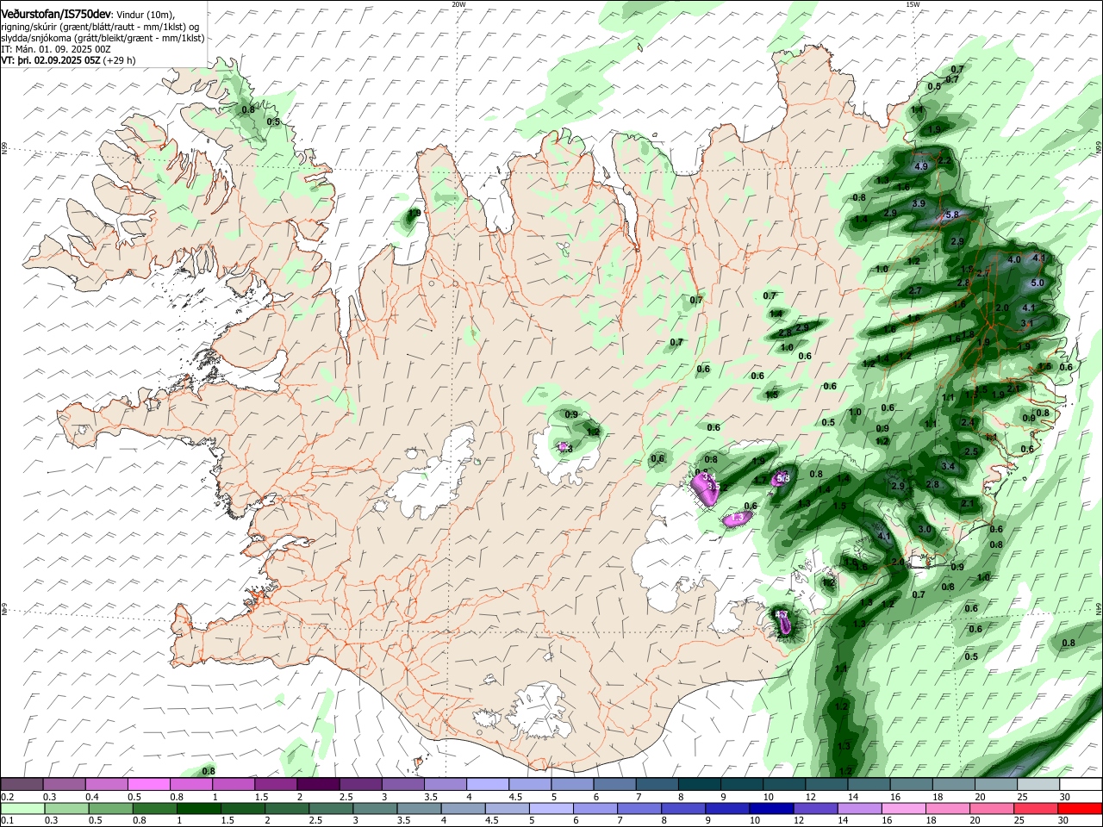Select deep blue rain swatch between 10 and 12

tap(771, 808)
